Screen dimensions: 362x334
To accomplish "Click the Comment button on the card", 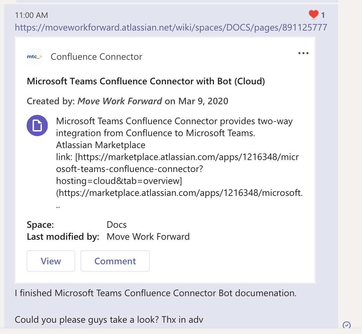I will click(x=115, y=261).
